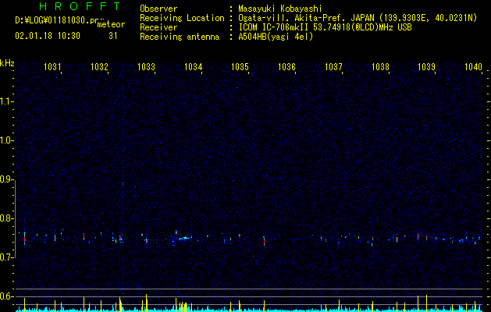The width and height of the screenshot is (491, 312).
Task: Click the 1039 time axis label
Action: click(x=427, y=67)
